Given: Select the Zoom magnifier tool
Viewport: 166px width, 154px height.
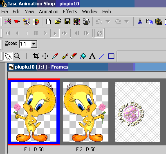Looking at the screenshot, I should (17, 56).
